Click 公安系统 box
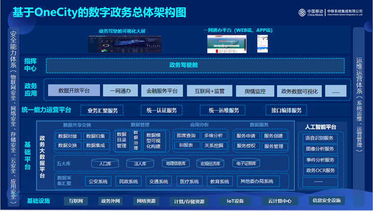The image size is (373, 211). (98, 182)
